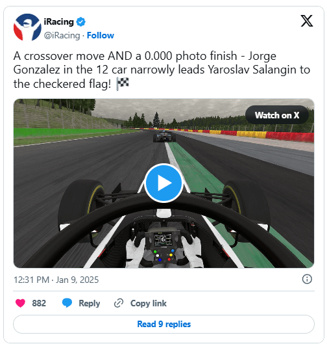Open the info circle icon

point(307,279)
